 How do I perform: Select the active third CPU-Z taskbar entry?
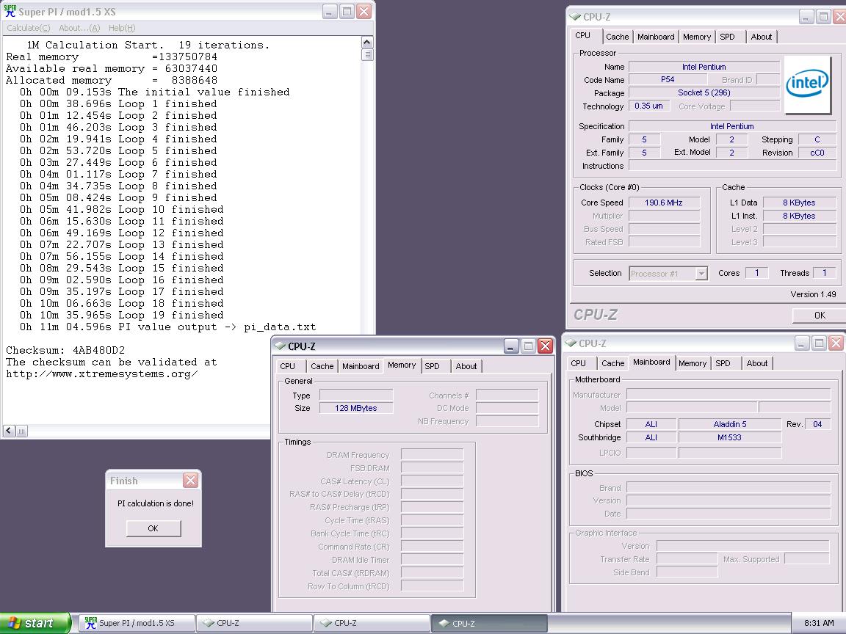coord(489,623)
